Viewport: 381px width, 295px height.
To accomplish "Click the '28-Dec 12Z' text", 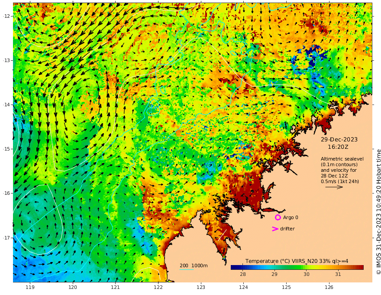I will point(334,176).
